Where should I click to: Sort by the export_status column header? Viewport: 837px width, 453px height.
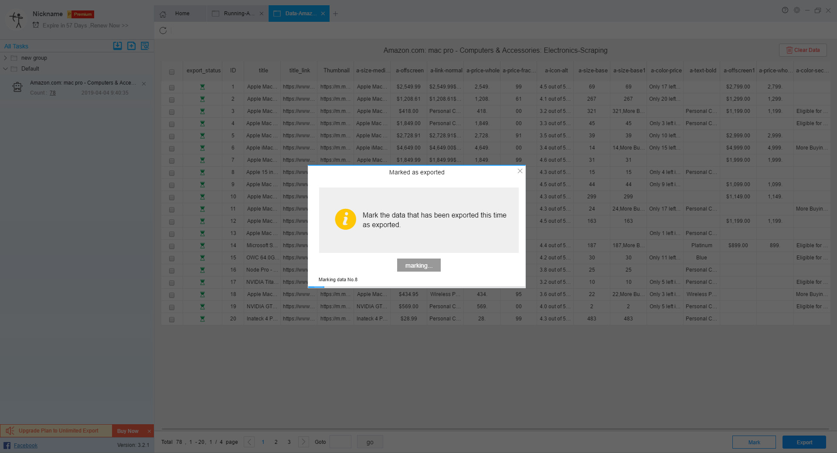point(203,70)
